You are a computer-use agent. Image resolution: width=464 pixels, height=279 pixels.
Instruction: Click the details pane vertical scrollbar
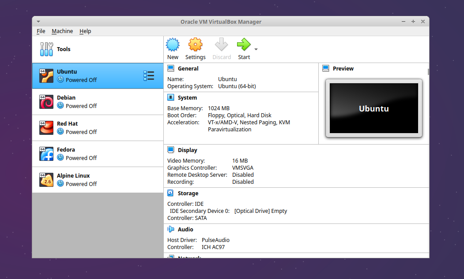[x=428, y=72]
